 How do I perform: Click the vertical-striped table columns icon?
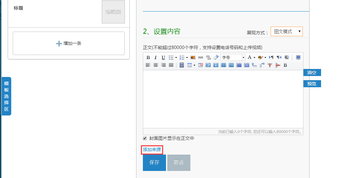tap(231, 65)
